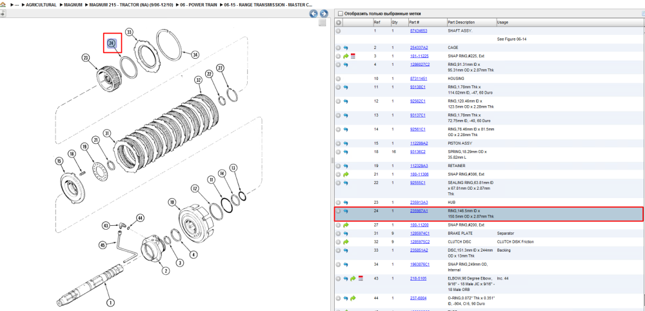Open part number 1963876C1 link
This screenshot has width=645, height=311.
tap(420, 265)
